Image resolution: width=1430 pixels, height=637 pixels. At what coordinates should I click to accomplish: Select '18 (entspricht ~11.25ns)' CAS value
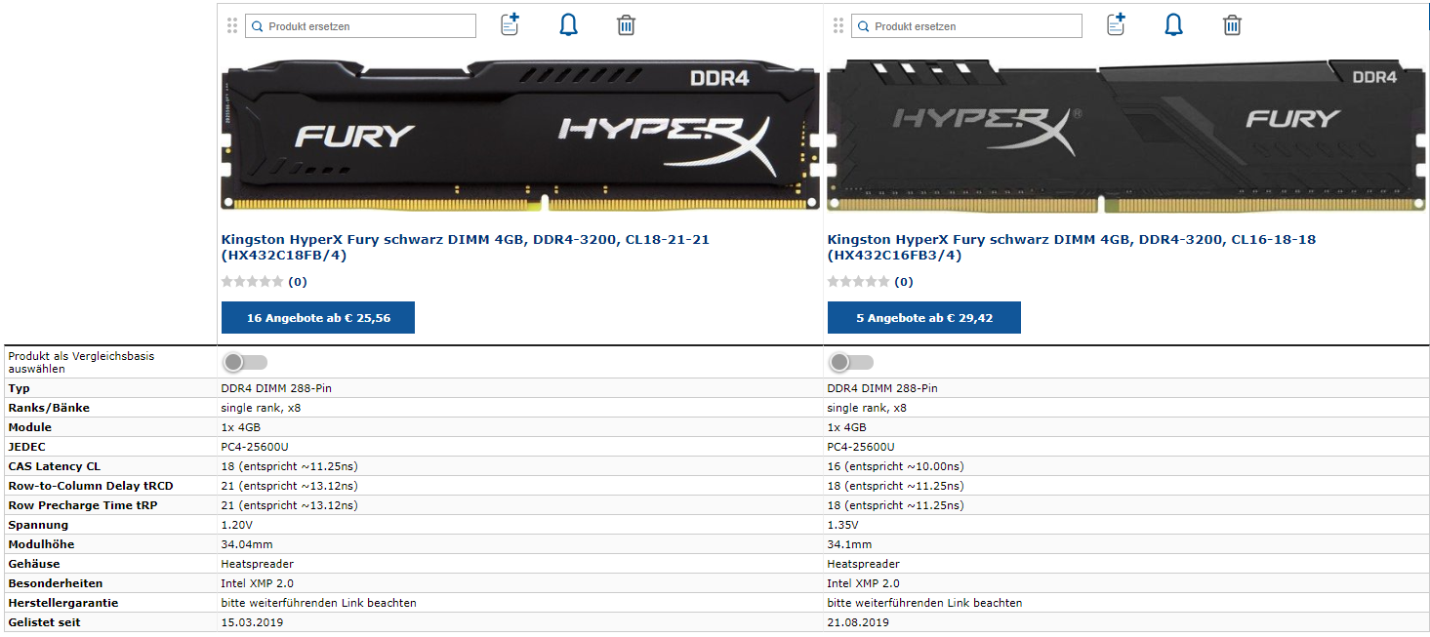[290, 466]
